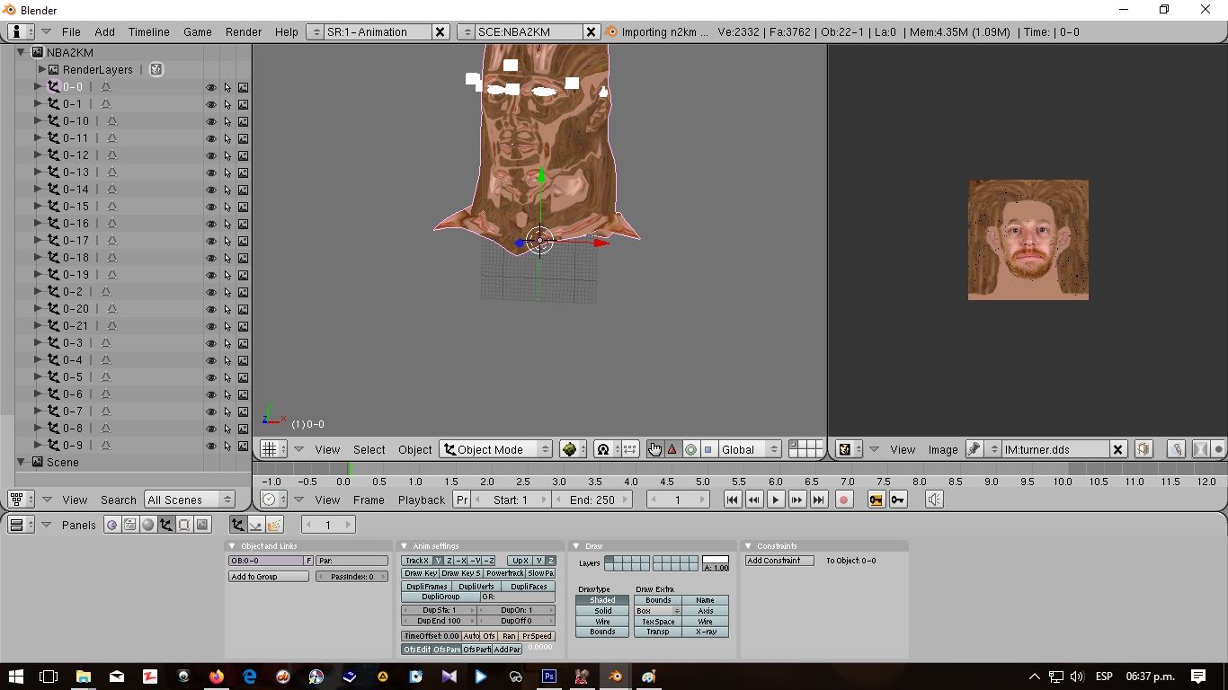Screen dimensions: 1228x690
Task: Switch to Shading context sphere icon
Action: point(148,525)
